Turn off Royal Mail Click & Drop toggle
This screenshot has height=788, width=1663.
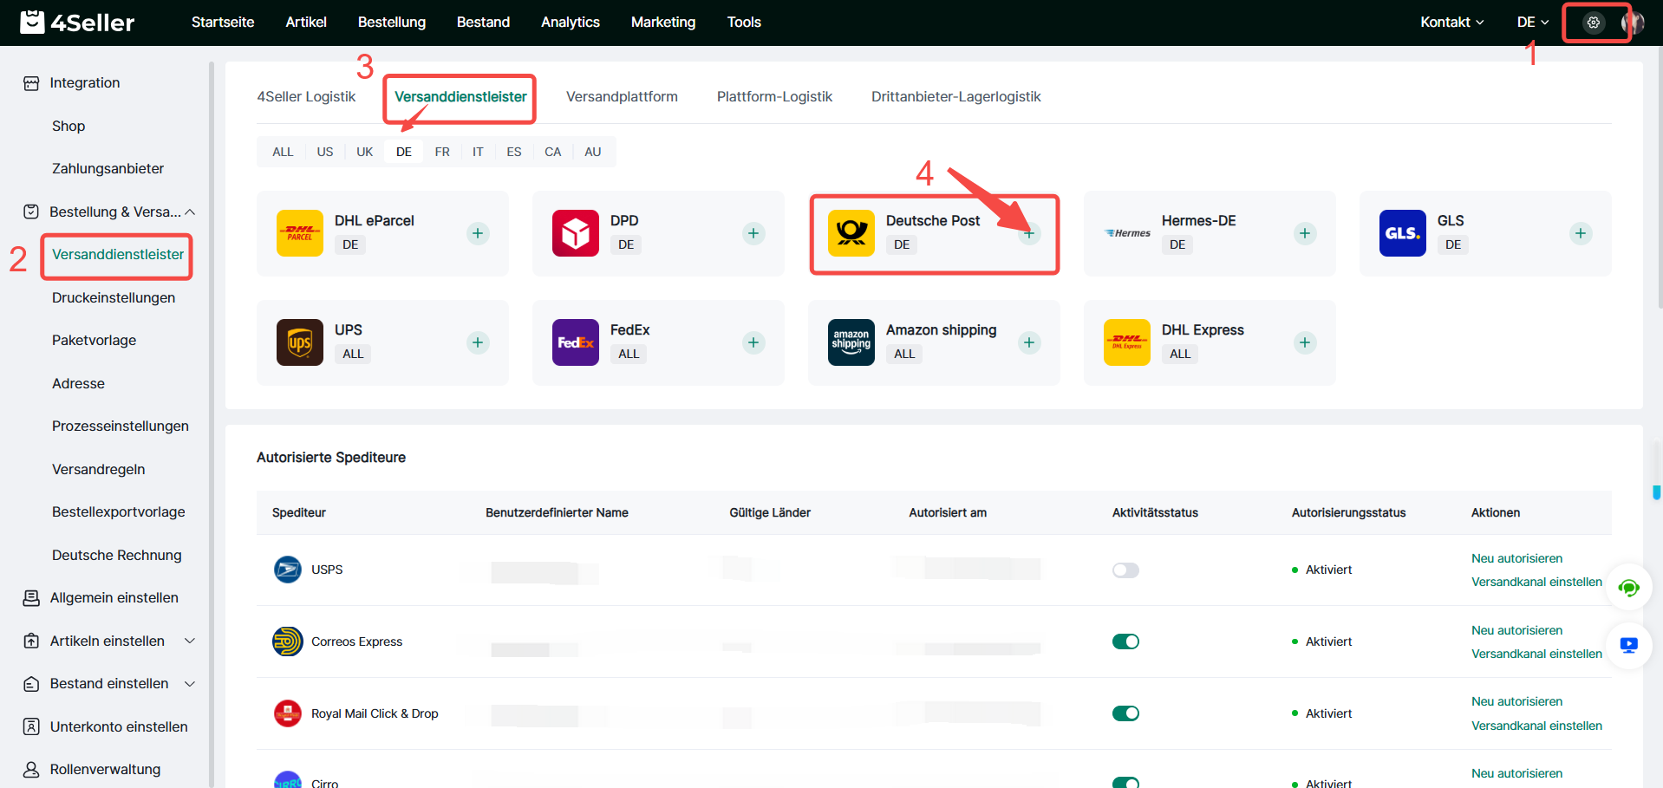pos(1125,713)
